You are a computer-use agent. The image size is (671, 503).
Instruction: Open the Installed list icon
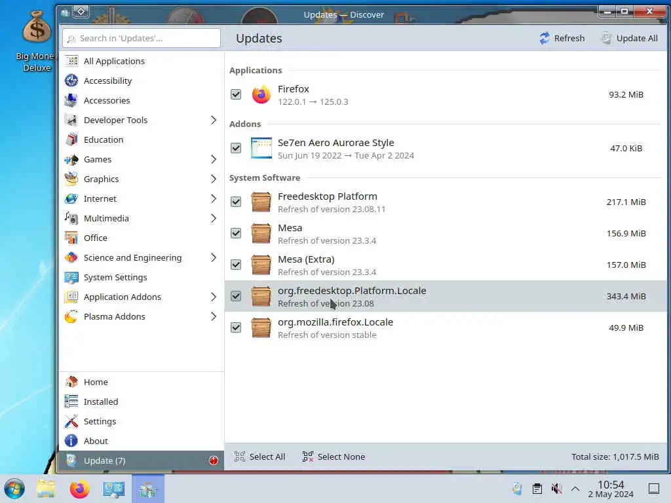pyautogui.click(x=71, y=401)
